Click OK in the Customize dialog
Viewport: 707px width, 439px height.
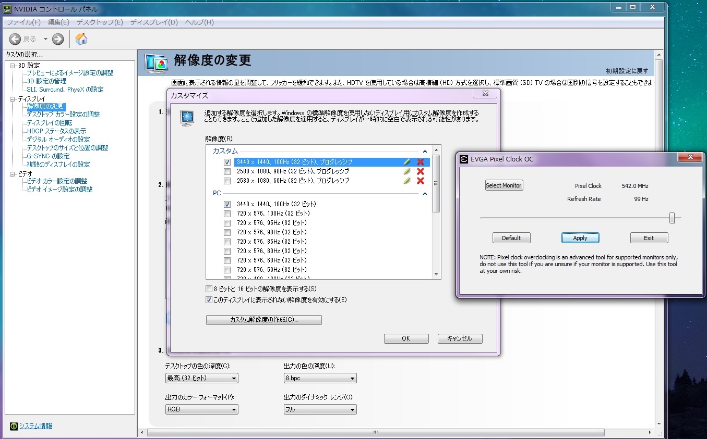(406, 338)
